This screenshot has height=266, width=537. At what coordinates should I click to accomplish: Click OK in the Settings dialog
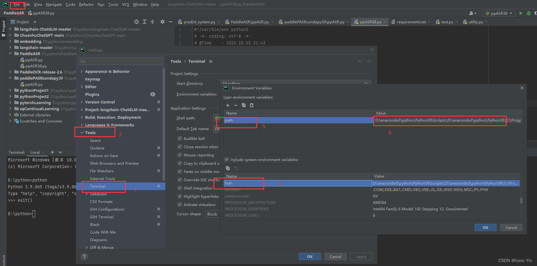pos(310,257)
